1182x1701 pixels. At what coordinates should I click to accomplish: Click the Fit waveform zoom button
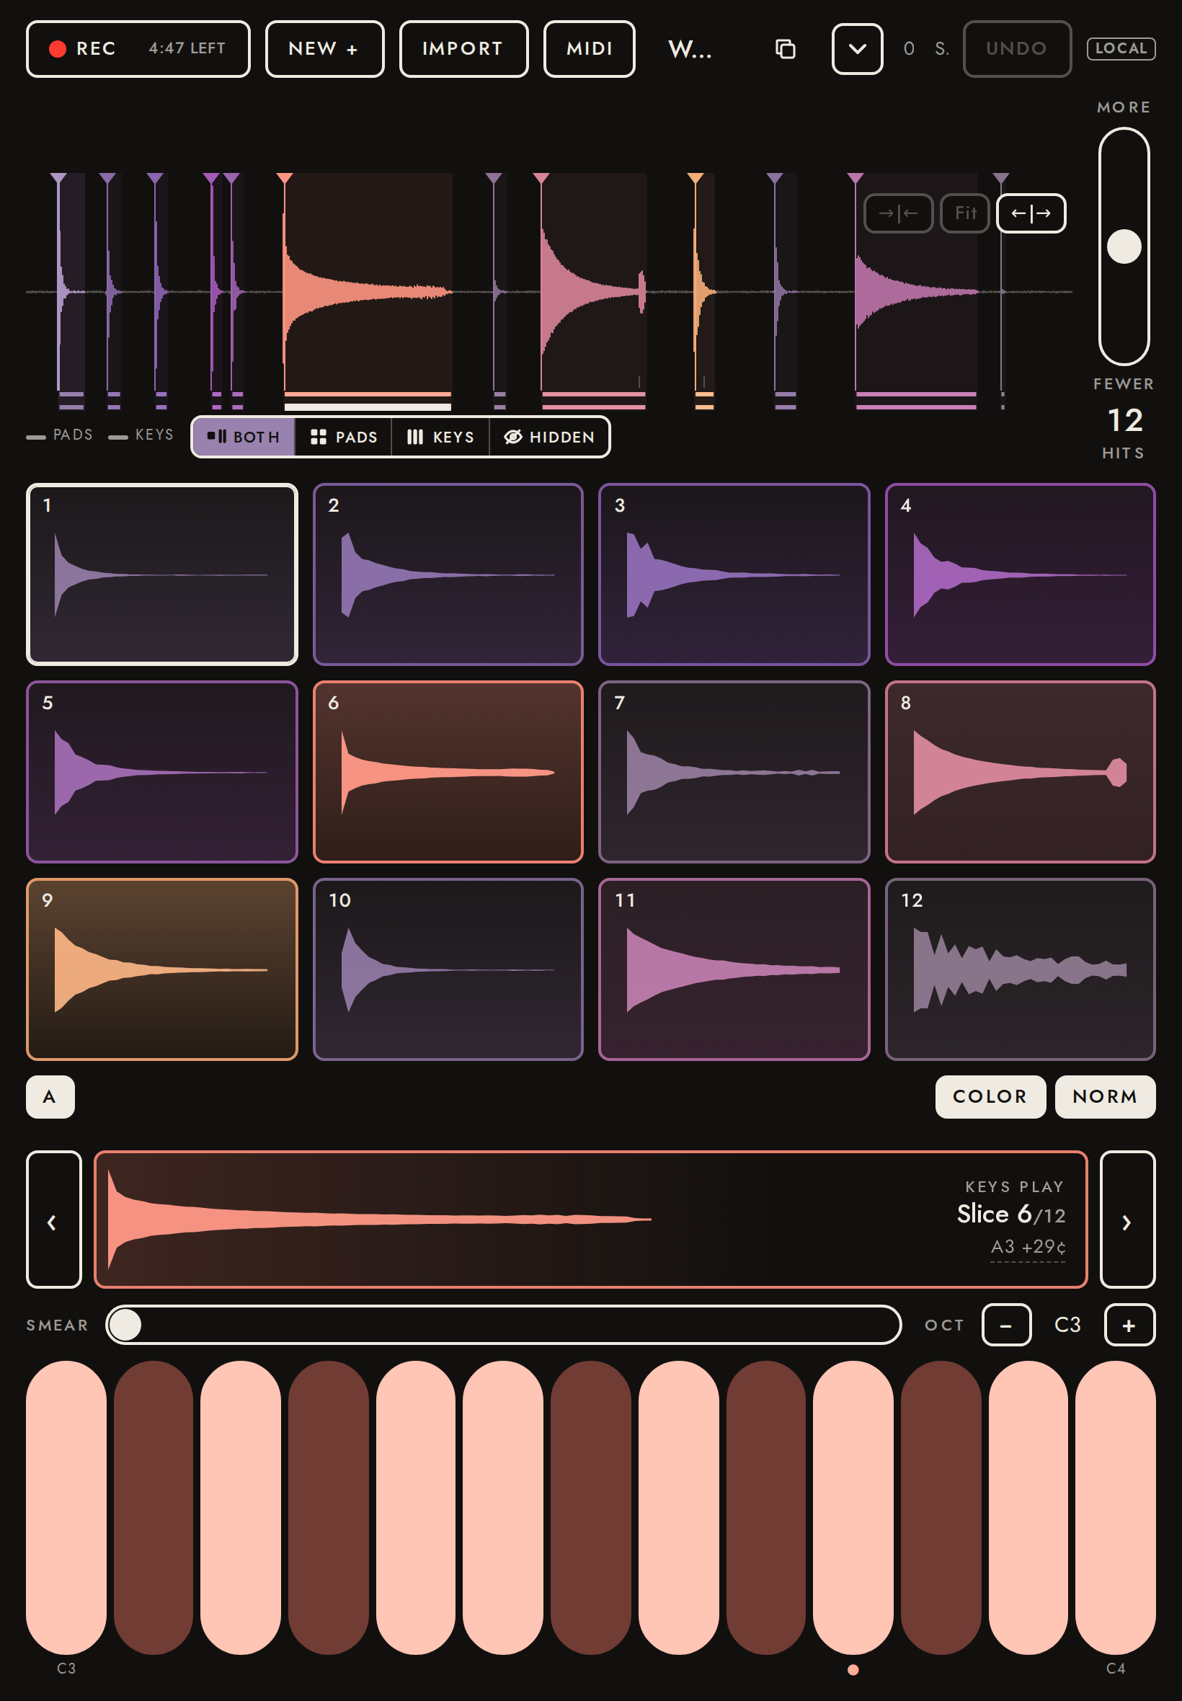click(965, 213)
